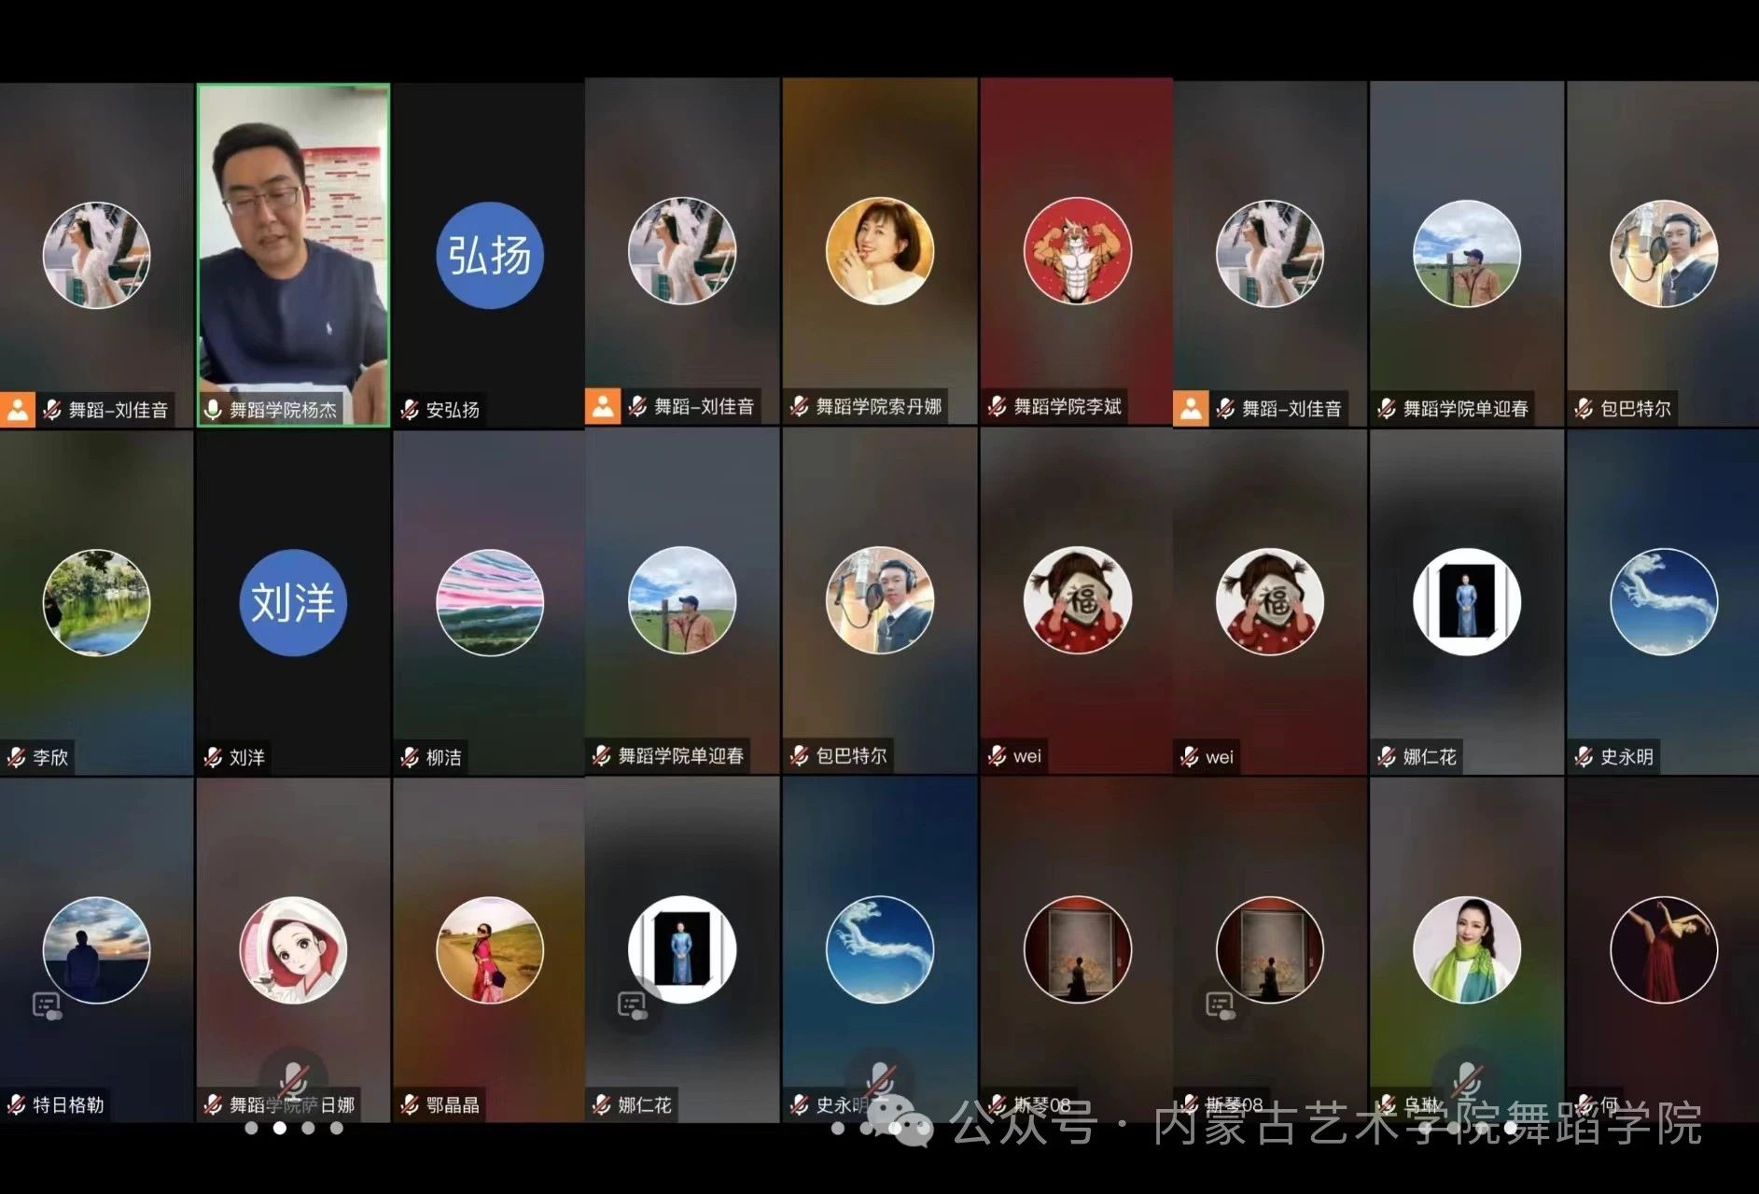The image size is (1759, 1194).
Task: Click the muted mic icon next to 刘洋's name
Action: tap(214, 757)
